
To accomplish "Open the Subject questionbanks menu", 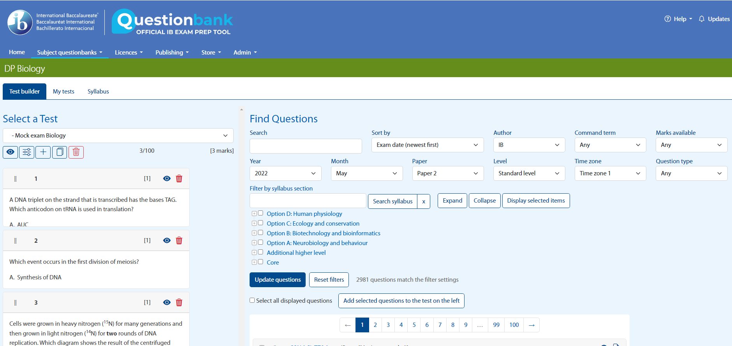I will [x=70, y=53].
